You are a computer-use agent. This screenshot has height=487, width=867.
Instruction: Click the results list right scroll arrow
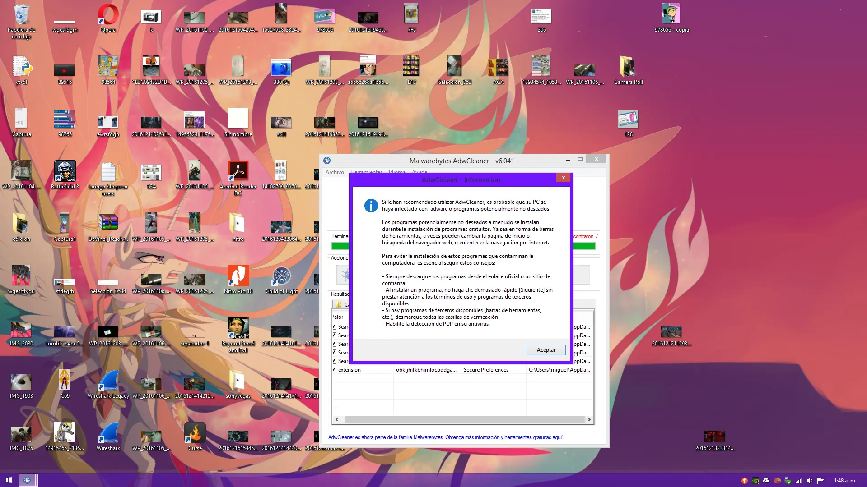pyautogui.click(x=589, y=419)
